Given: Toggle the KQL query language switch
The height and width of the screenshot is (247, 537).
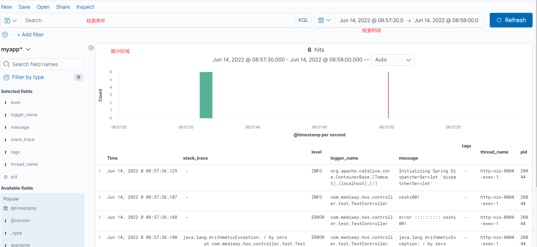Looking at the screenshot, I should [x=303, y=20].
